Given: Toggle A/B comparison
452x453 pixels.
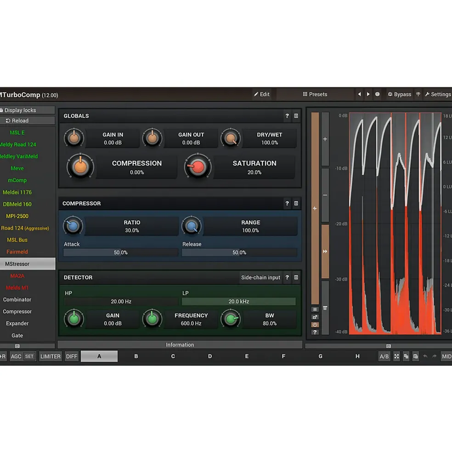Looking at the screenshot, I should [384, 356].
